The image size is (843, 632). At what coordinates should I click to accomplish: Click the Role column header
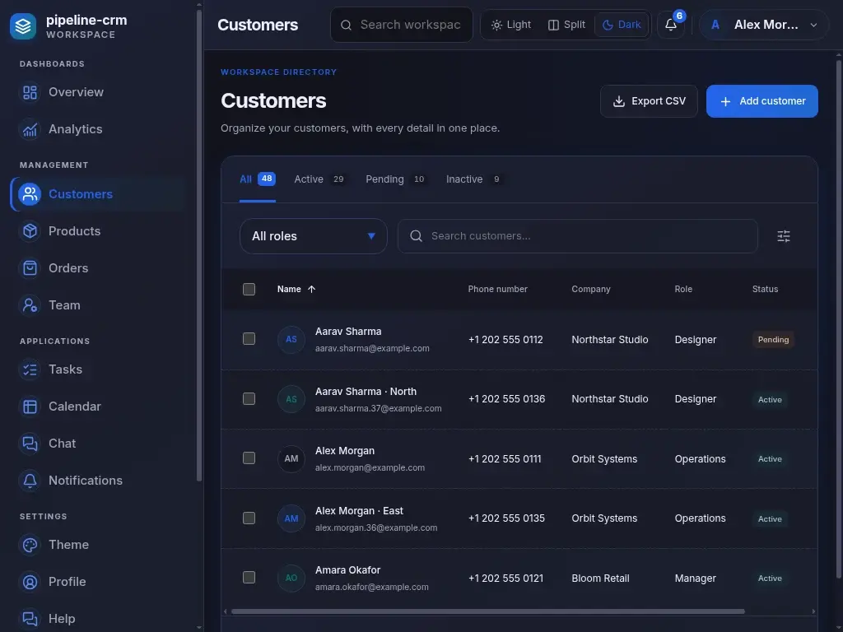683,289
